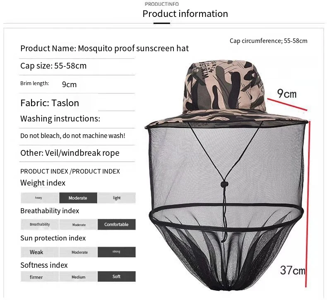Select 'Soft' in Softness index
This screenshot has height=300, width=327.
coord(117,276)
